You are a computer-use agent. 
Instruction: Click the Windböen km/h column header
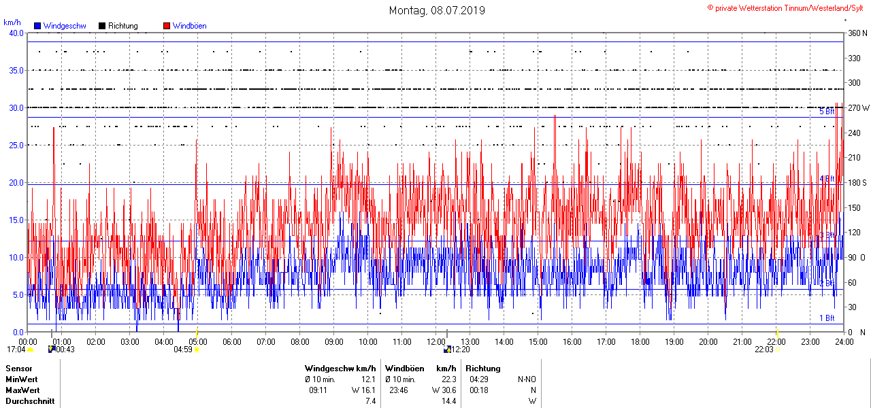point(420,369)
